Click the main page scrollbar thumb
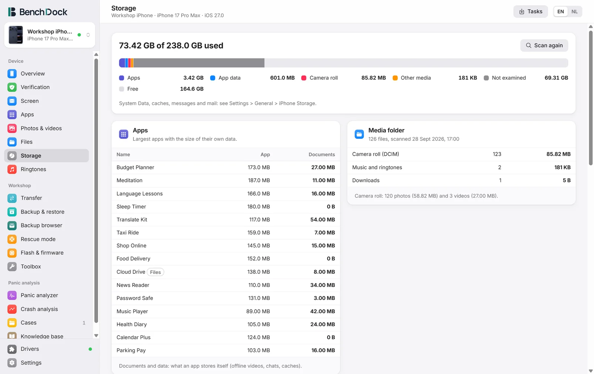The image size is (594, 374). point(591,98)
